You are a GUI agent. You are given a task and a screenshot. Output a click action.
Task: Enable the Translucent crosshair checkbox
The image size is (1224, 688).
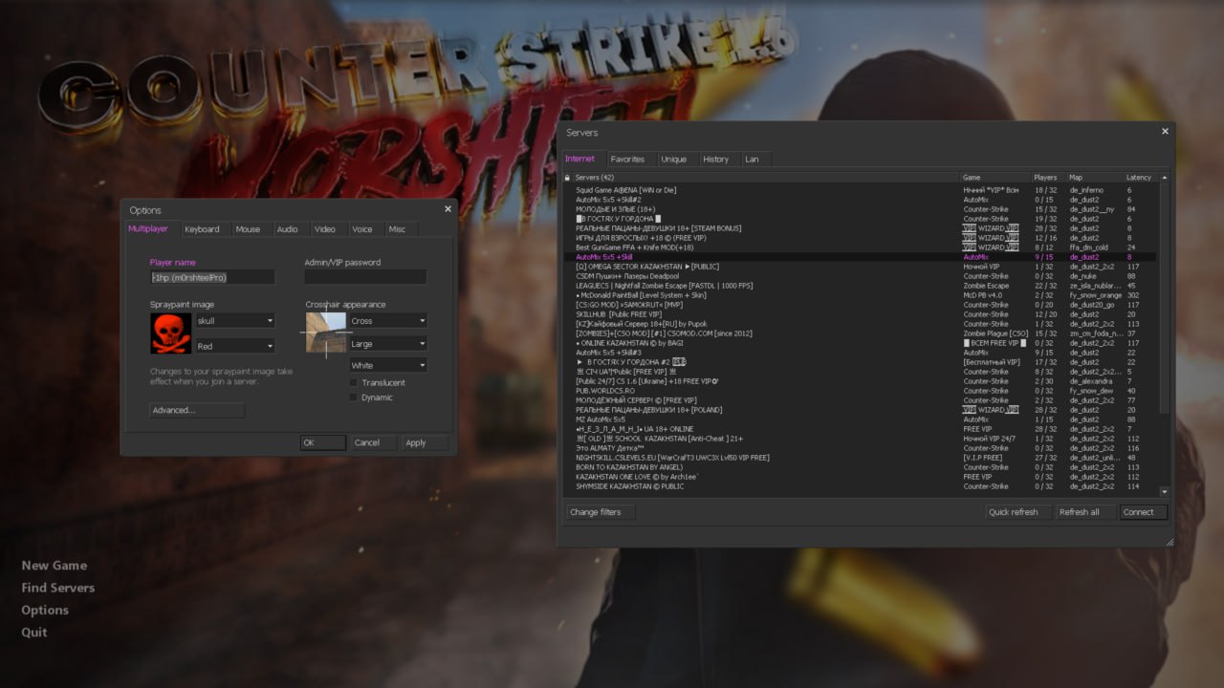pyautogui.click(x=354, y=382)
